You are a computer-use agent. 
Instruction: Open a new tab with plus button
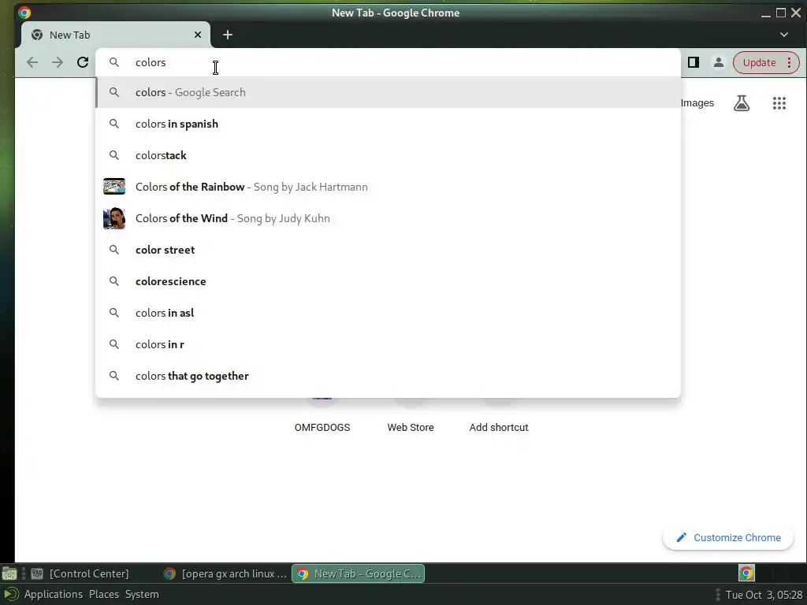point(228,35)
